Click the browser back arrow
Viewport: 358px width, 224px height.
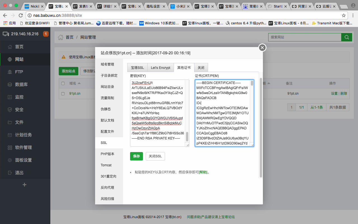[x=5, y=15]
